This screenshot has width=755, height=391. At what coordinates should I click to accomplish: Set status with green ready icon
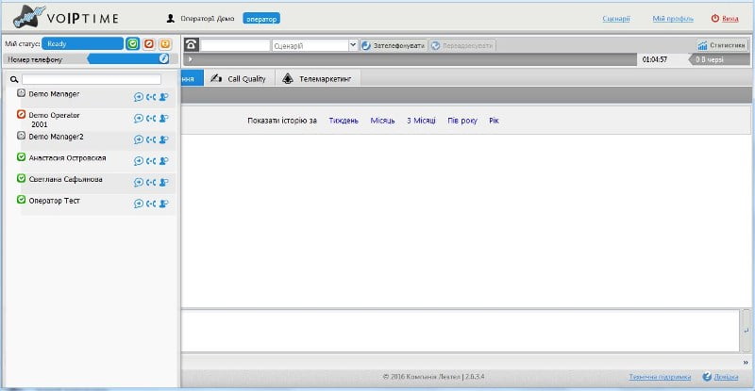pyautogui.click(x=132, y=43)
